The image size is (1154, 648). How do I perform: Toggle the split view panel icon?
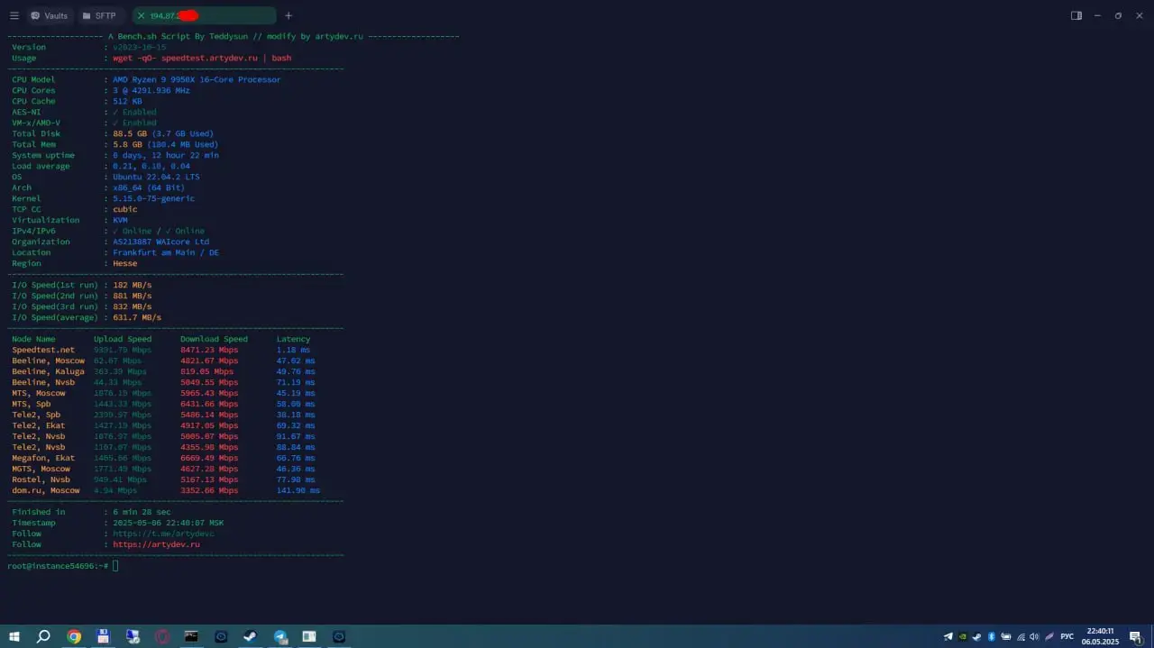pos(1076,15)
